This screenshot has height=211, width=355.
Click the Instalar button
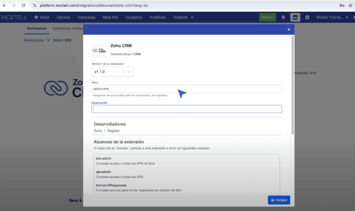click(x=279, y=200)
